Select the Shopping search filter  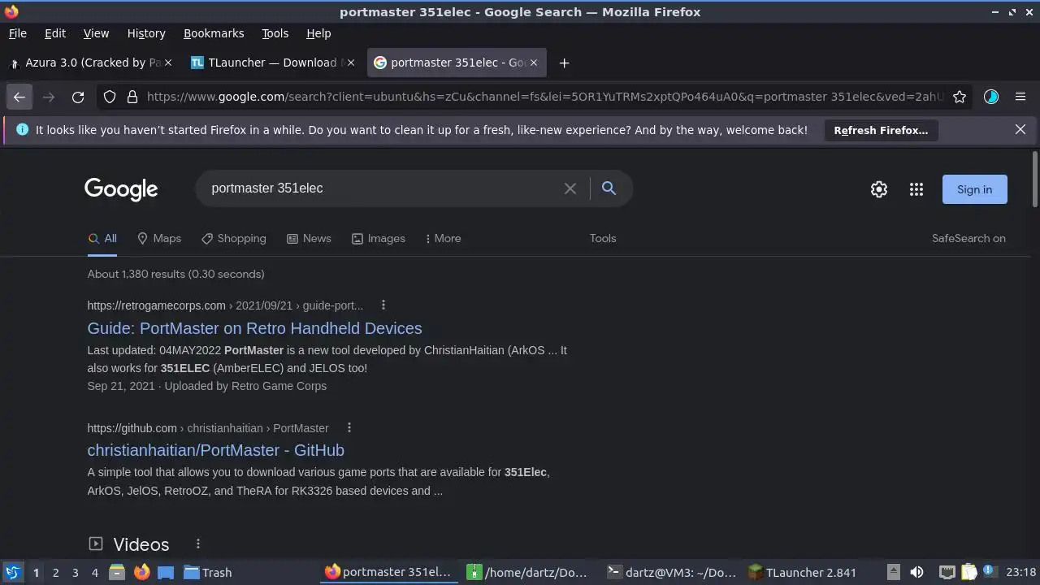[x=234, y=238]
